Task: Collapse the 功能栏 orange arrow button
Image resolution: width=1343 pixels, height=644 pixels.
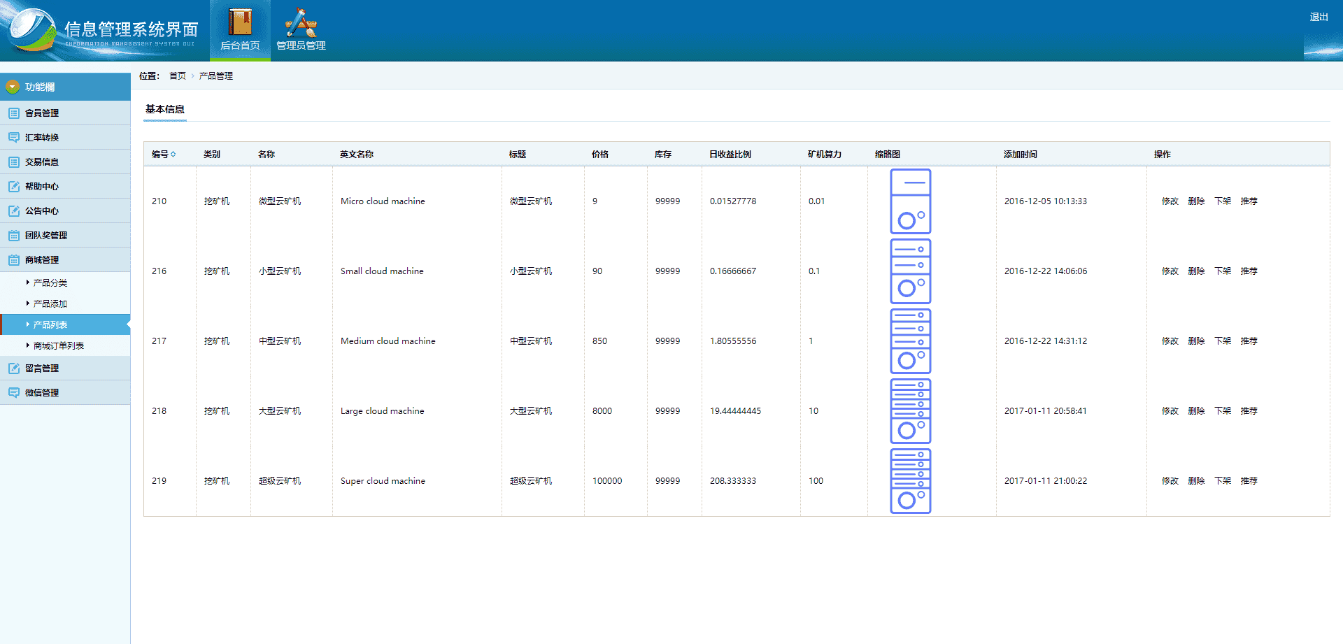Action: [13, 87]
